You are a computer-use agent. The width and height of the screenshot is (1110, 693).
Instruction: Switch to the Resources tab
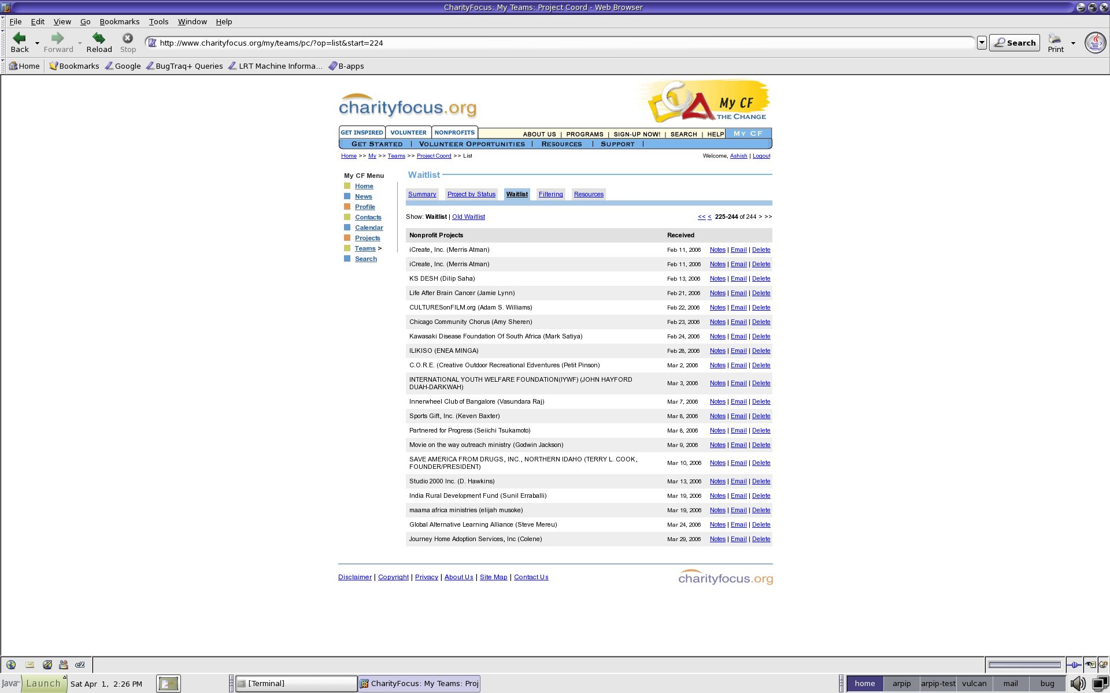coord(589,194)
